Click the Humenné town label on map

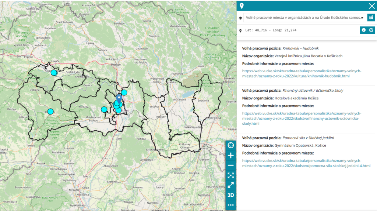[x=177, y=74]
